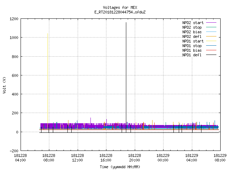Image resolution: width=227 pixels, height=170 pixels.
Task: Click the x-axis tick '181228 04:00'
Action: click(x=21, y=158)
